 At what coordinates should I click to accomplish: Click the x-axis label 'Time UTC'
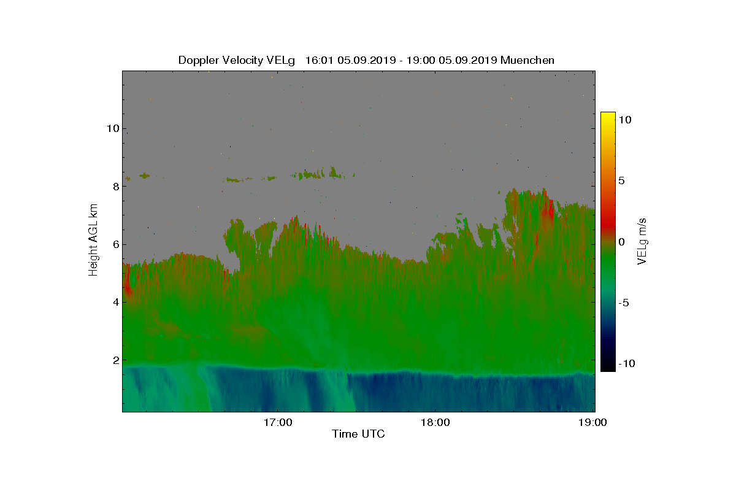[359, 434]
